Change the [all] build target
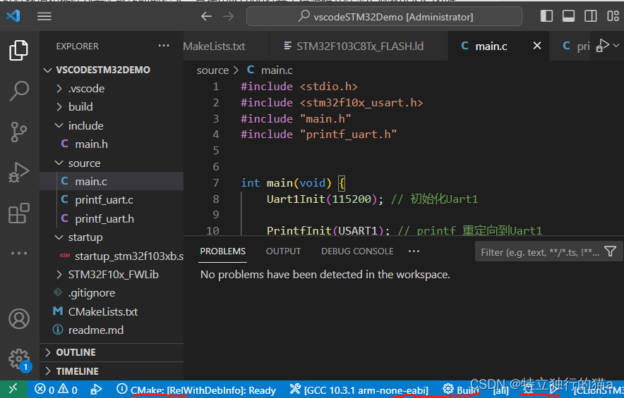Screen dimensions: 624x398 (500, 391)
